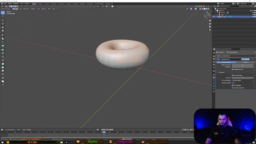Toggle camera view in the viewport
Screen dimensions: 256x144
[x=210, y=27]
